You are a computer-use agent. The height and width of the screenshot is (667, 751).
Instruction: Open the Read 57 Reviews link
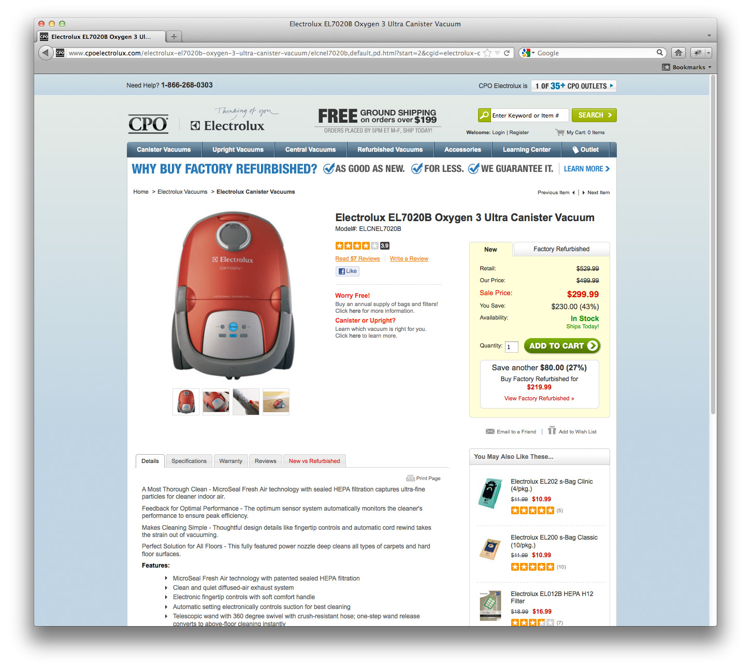point(357,258)
